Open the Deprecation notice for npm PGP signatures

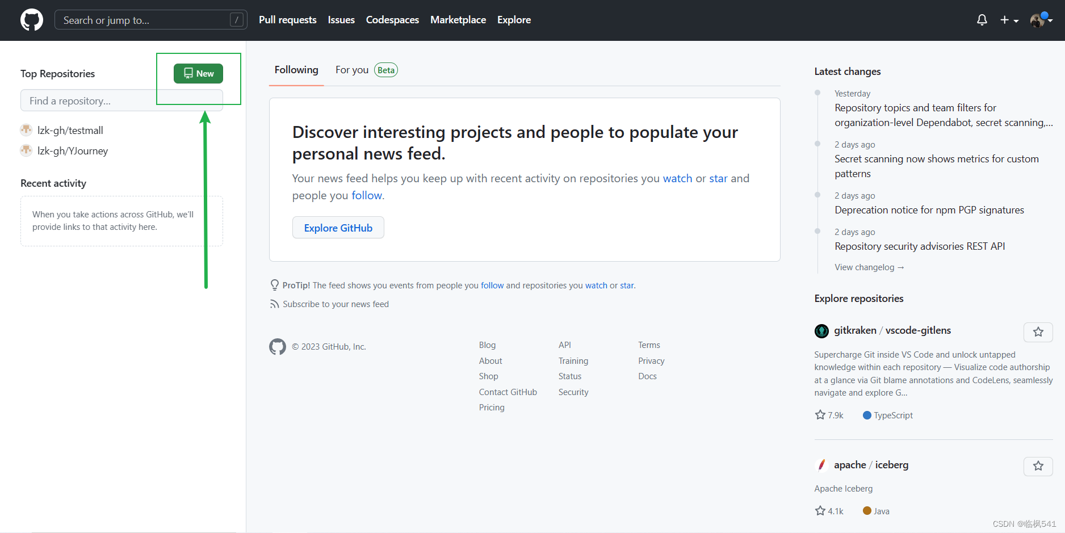pos(929,210)
